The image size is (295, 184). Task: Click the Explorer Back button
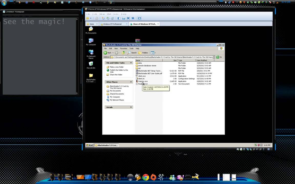(108, 53)
